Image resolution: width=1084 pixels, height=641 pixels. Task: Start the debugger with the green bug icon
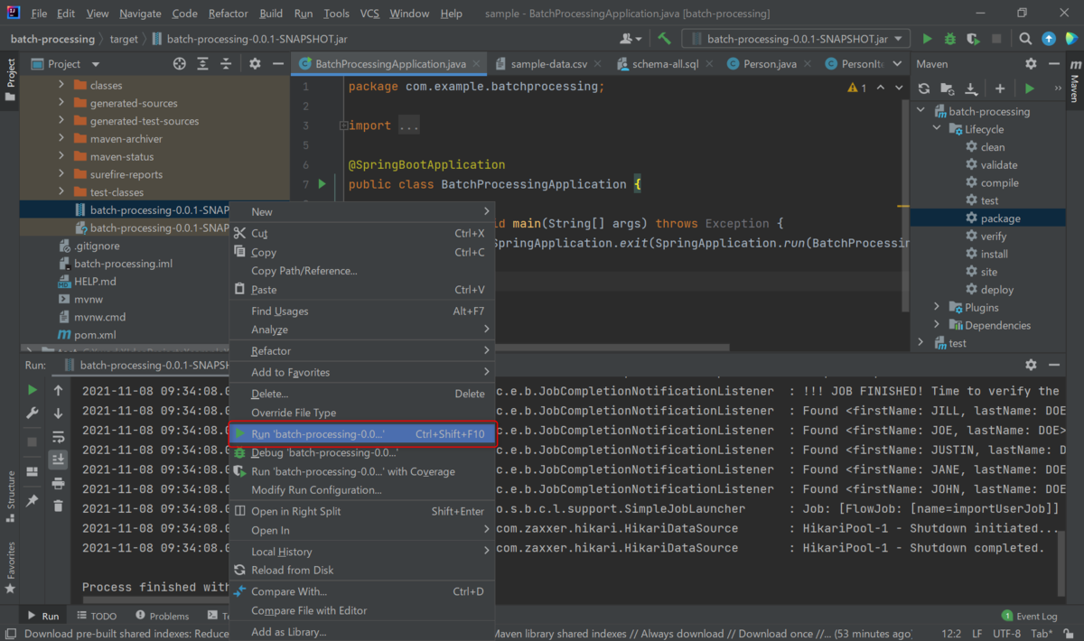tap(949, 39)
